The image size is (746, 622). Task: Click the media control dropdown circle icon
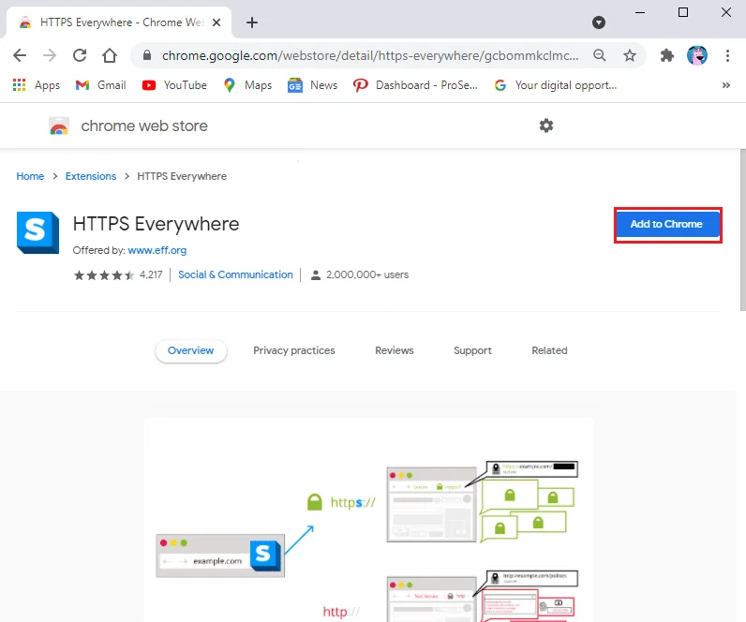(x=599, y=22)
